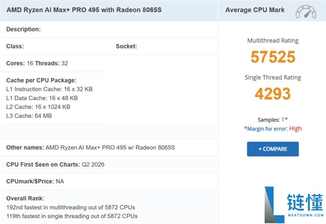Click 192nd fastest in multithreading line

tap(71, 207)
